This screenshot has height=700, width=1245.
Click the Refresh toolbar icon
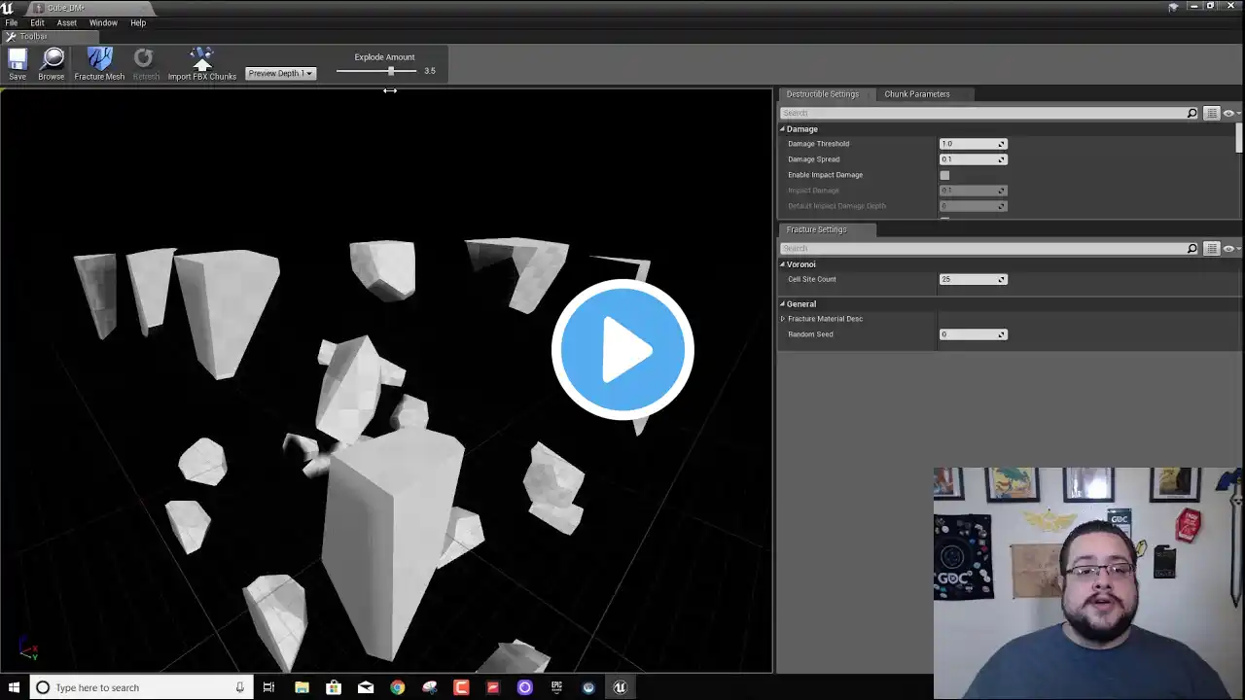tap(145, 62)
